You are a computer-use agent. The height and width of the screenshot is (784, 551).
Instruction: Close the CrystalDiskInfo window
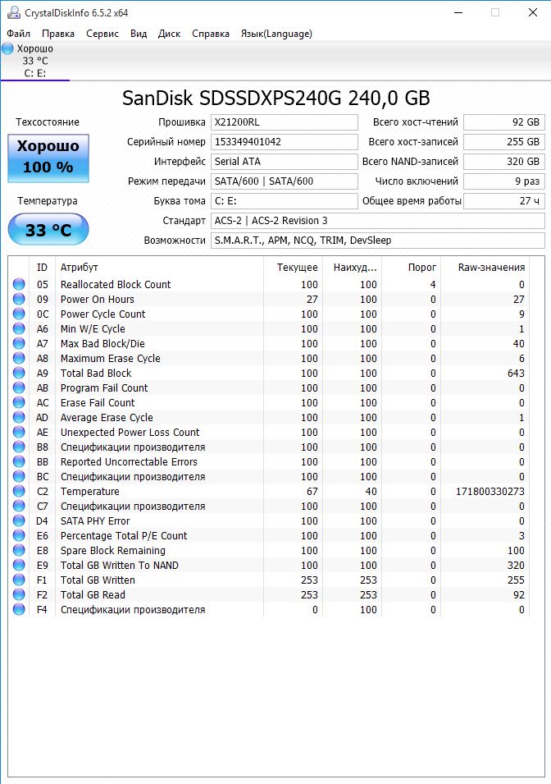point(533,12)
